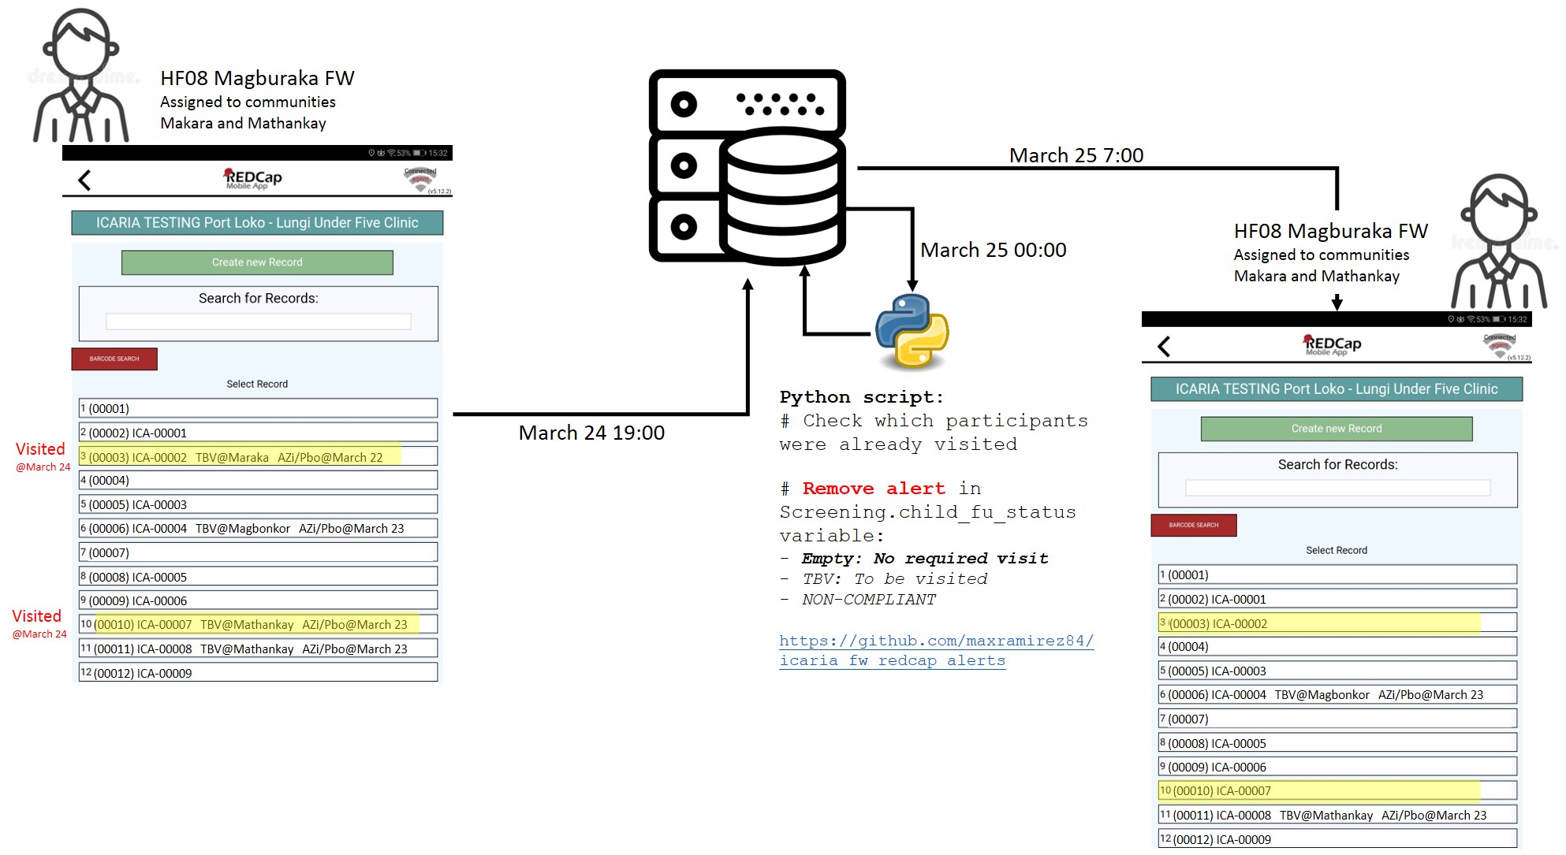Click the left REDCap Mobile App logo
Viewport: 1566px width, 855px height.
click(x=252, y=179)
